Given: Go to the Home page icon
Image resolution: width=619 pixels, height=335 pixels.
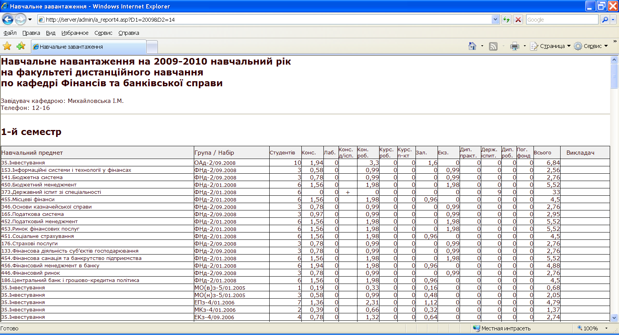Looking at the screenshot, I should tap(472, 46).
